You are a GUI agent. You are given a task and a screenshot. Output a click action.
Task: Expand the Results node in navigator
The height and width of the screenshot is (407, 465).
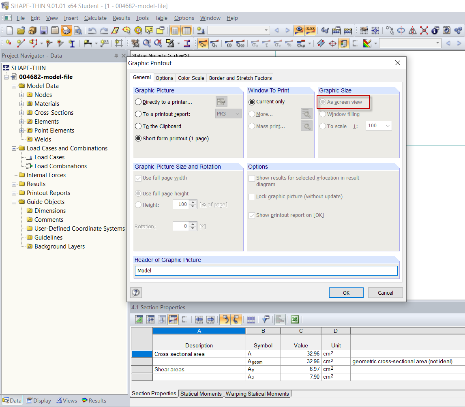click(x=14, y=184)
